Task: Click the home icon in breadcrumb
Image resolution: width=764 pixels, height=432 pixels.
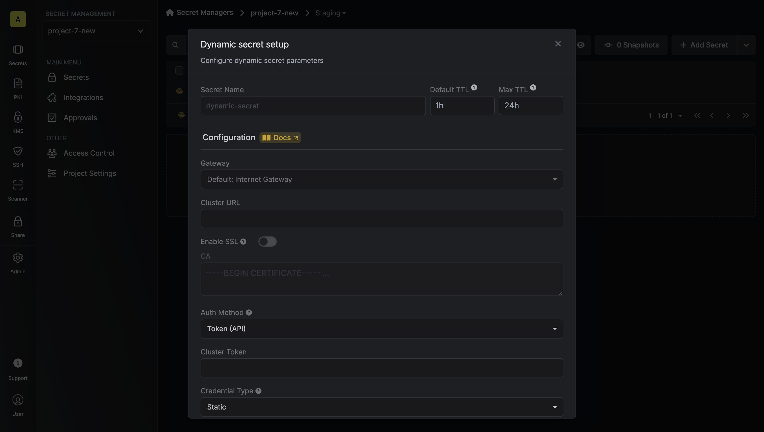Action: point(170,12)
